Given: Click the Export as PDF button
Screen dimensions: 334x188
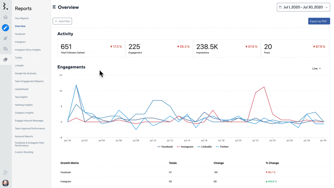Looking at the screenshot, I should pyautogui.click(x=319, y=21).
